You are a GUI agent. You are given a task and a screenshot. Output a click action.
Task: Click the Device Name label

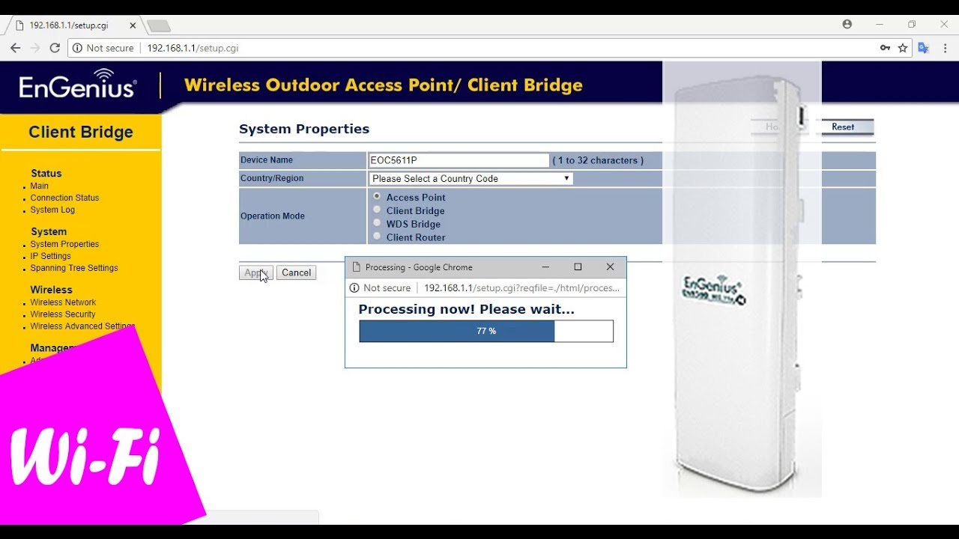(x=267, y=160)
